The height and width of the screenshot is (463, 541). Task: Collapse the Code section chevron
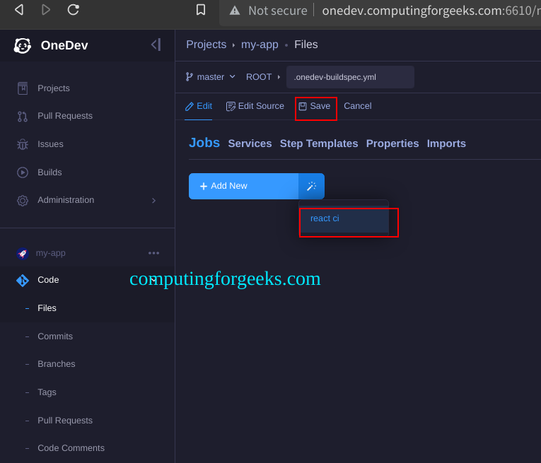pos(154,280)
